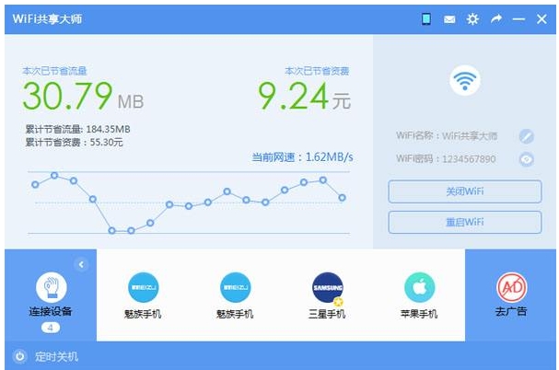
Task: Click the 连接设备 hand icon
Action: click(x=52, y=288)
